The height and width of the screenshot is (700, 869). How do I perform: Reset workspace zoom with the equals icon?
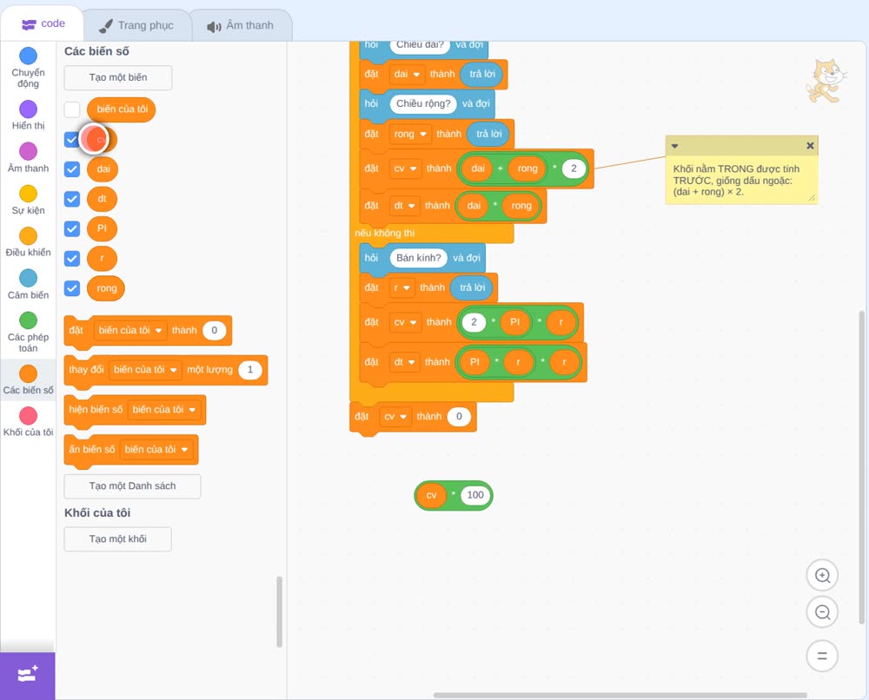[x=822, y=656]
